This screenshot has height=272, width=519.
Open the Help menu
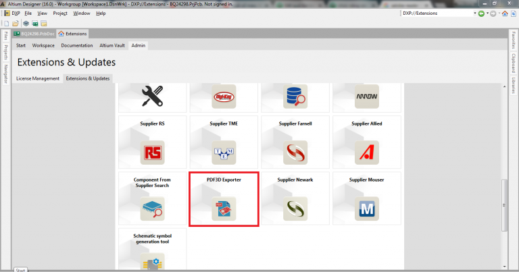point(101,13)
